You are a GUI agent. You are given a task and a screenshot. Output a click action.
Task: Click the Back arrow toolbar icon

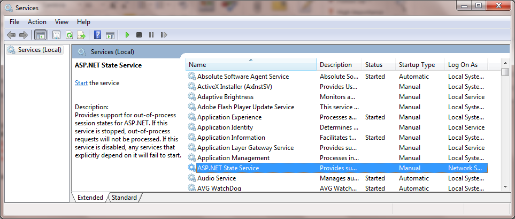tap(11, 35)
